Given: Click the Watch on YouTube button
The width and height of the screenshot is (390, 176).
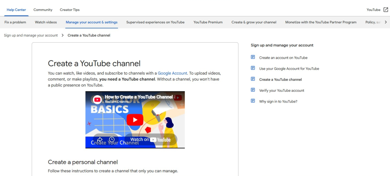Looking at the screenshot, I should 150,139.
